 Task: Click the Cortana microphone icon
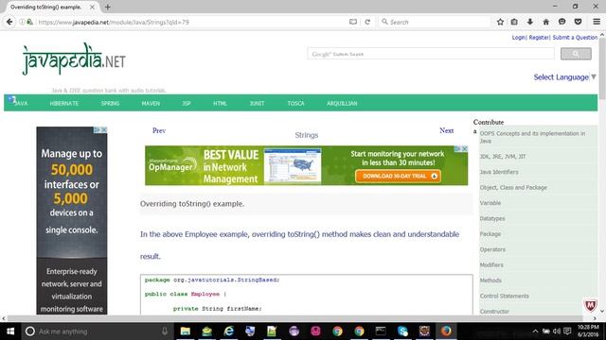tap(165, 331)
